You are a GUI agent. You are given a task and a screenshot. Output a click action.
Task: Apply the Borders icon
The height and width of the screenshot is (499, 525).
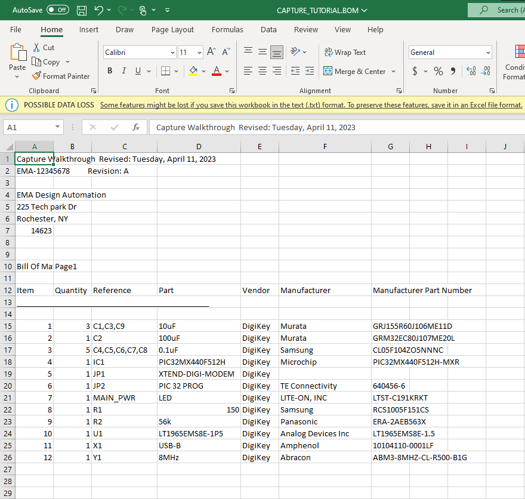click(165, 71)
